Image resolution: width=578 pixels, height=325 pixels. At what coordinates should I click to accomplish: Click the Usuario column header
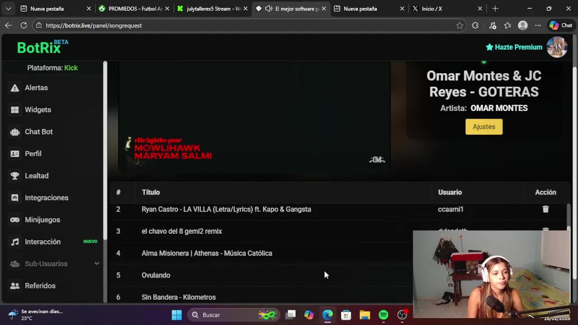pos(450,192)
